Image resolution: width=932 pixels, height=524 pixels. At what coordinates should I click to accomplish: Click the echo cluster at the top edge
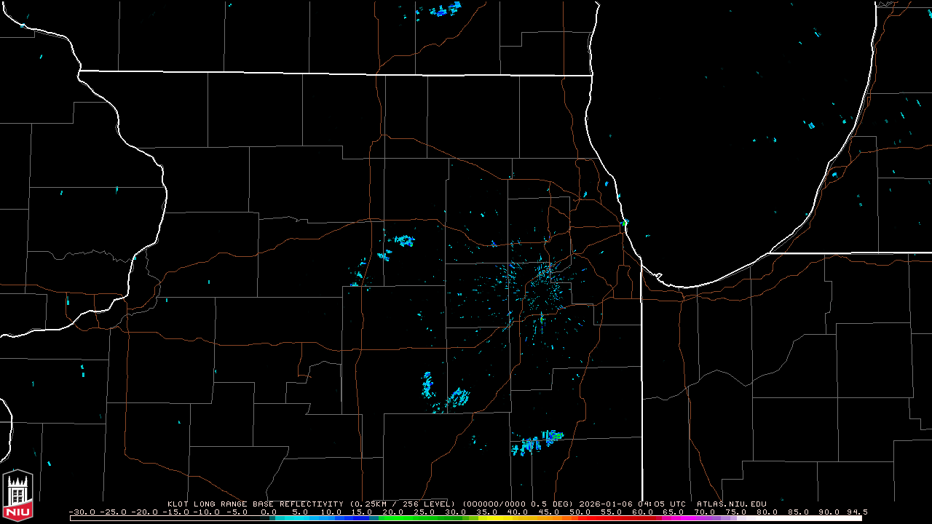tap(444, 10)
